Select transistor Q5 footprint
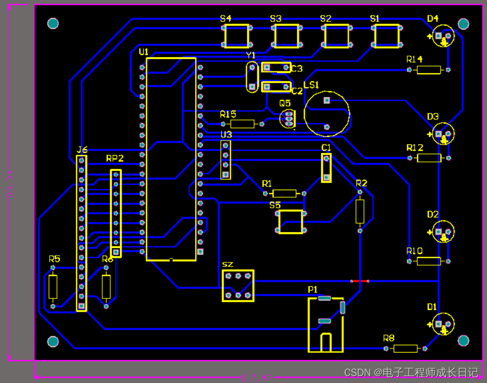This screenshot has height=383, width=487. [288, 118]
